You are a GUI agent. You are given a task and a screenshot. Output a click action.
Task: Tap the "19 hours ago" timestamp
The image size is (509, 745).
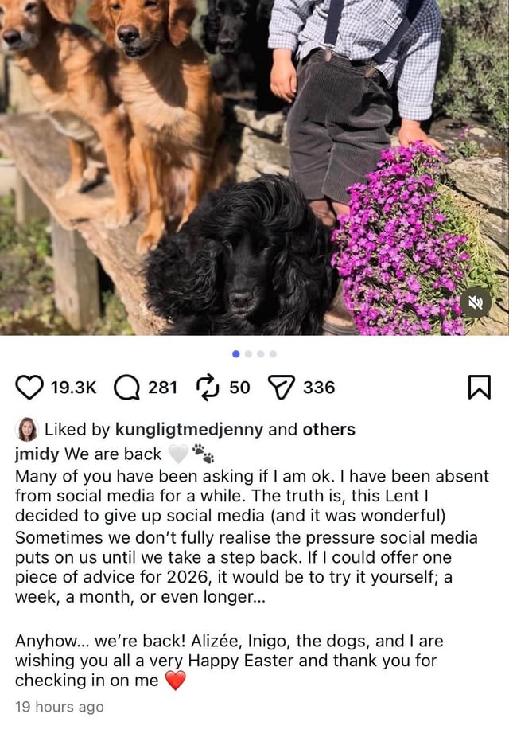point(59,707)
